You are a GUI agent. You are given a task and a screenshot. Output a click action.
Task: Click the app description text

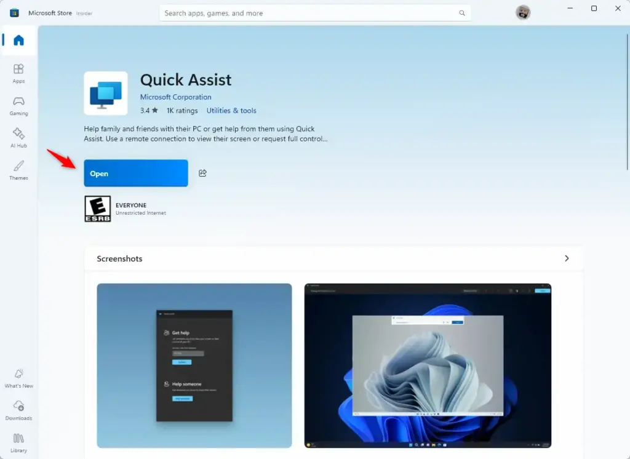pos(205,134)
